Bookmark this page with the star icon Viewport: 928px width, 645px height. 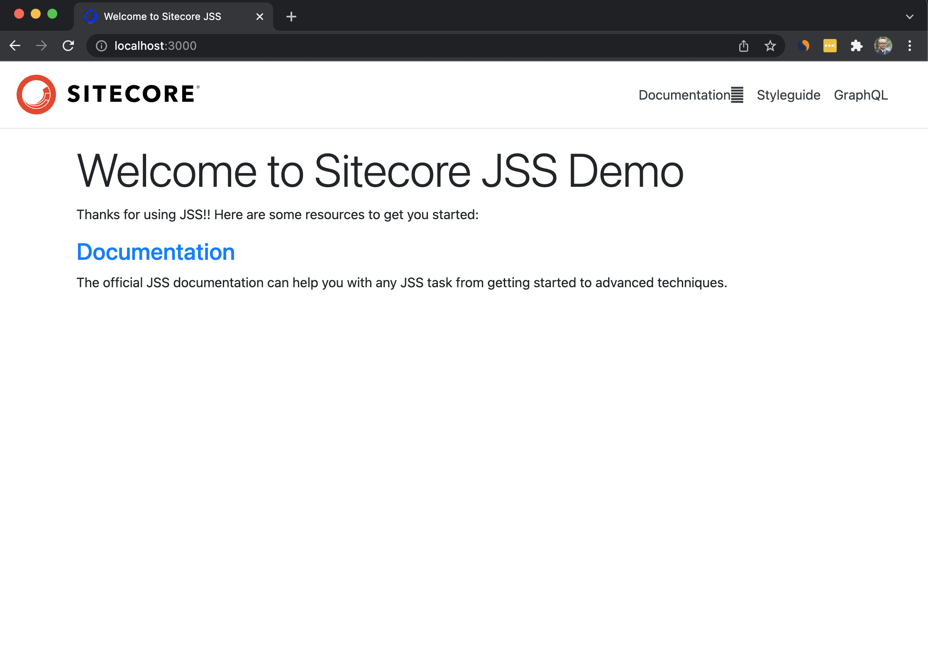[770, 46]
